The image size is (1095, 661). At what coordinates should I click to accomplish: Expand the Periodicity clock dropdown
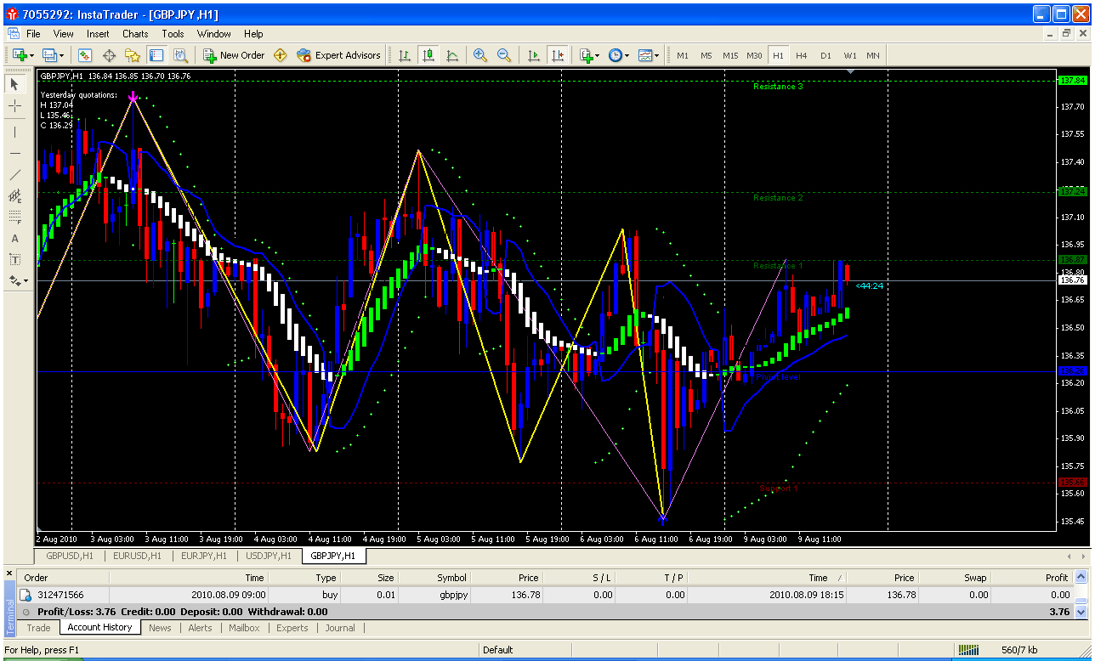pos(627,55)
